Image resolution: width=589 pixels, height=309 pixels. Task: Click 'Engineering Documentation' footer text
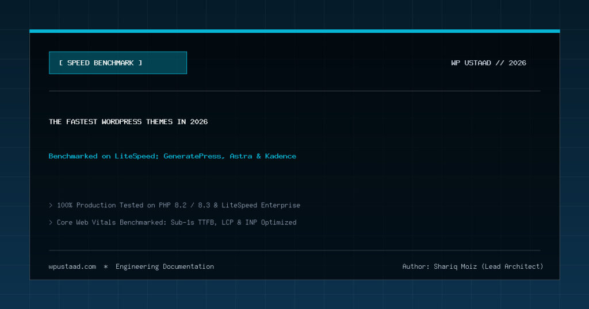[165, 266]
